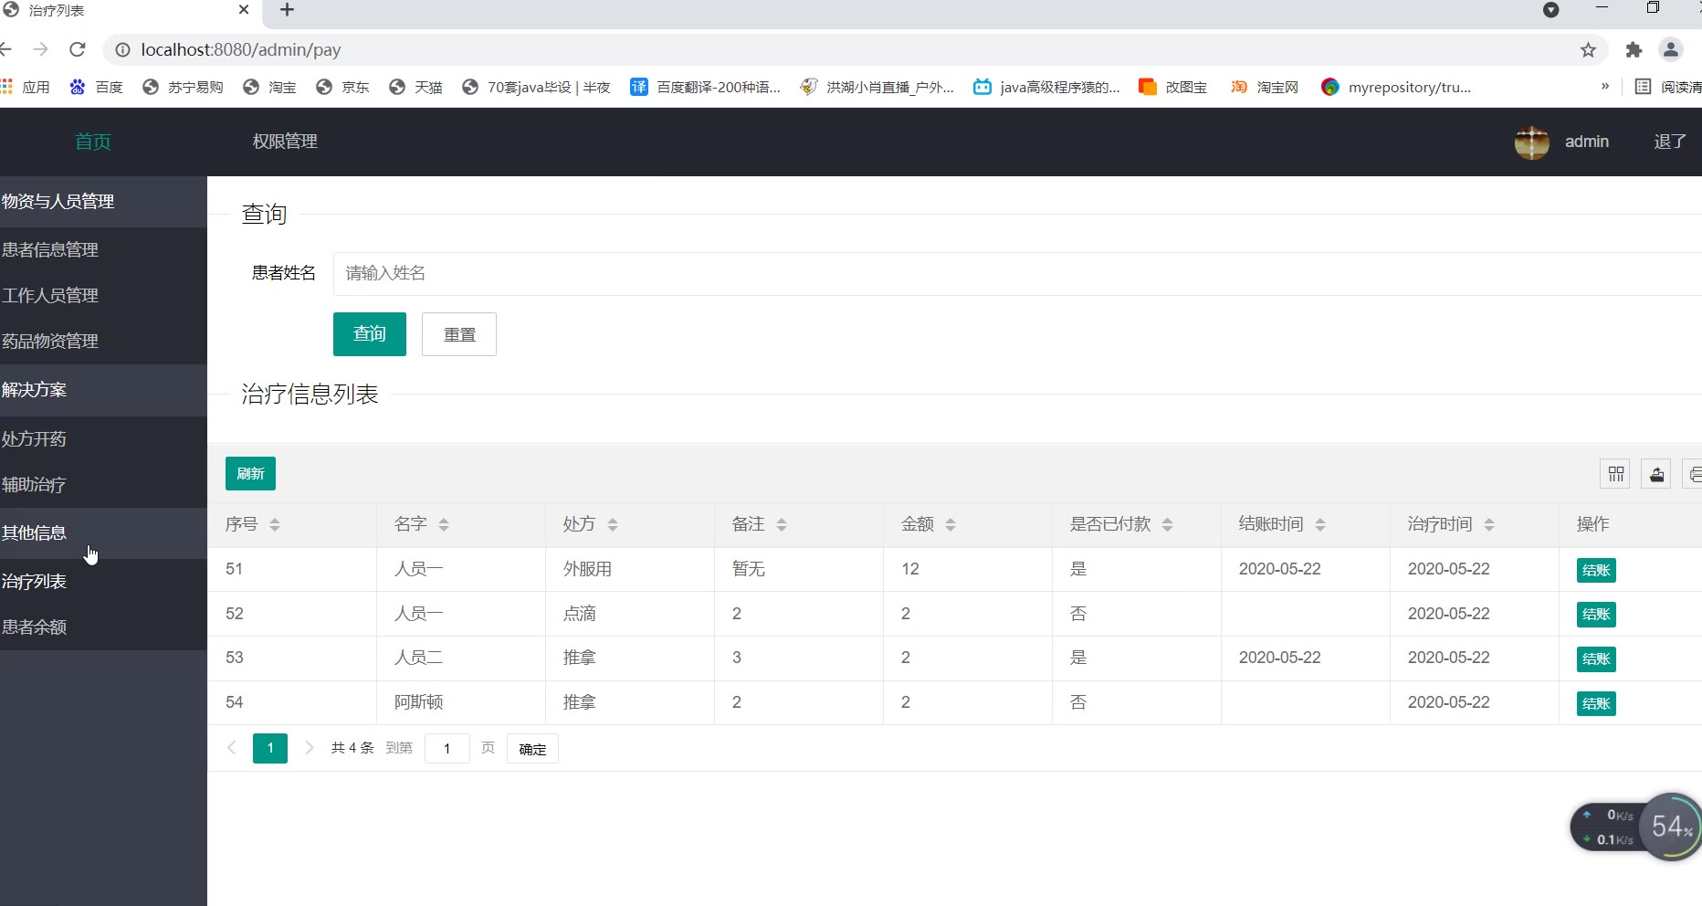Image resolution: width=1702 pixels, height=906 pixels.
Task: Collapse 物资与人员管理 sidebar group
Action: click(x=103, y=202)
